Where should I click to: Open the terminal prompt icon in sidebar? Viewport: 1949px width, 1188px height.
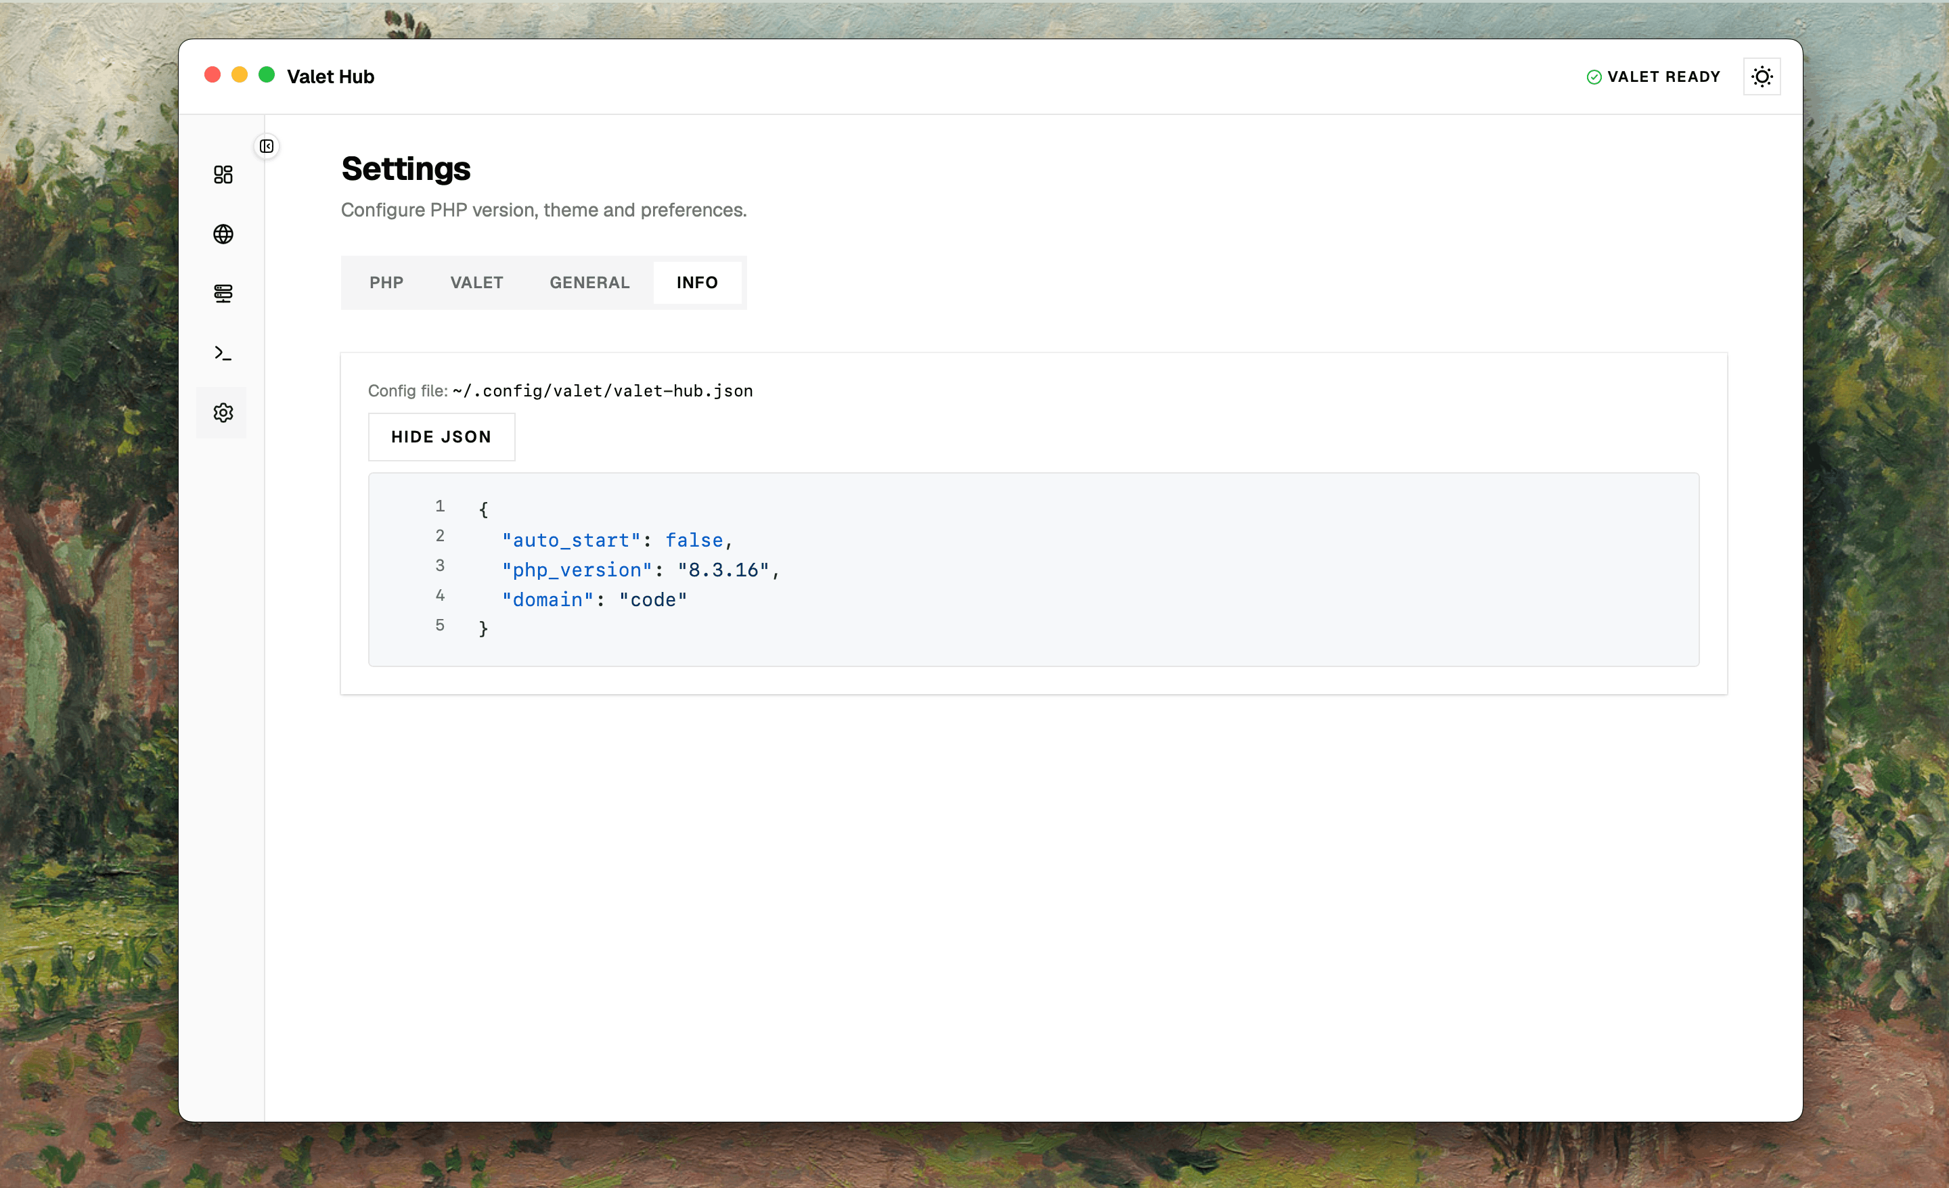223,352
